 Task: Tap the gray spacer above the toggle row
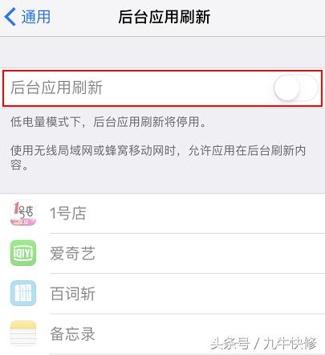point(162,52)
